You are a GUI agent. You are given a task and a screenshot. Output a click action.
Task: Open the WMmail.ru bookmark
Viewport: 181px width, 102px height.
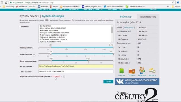pos(70,7)
